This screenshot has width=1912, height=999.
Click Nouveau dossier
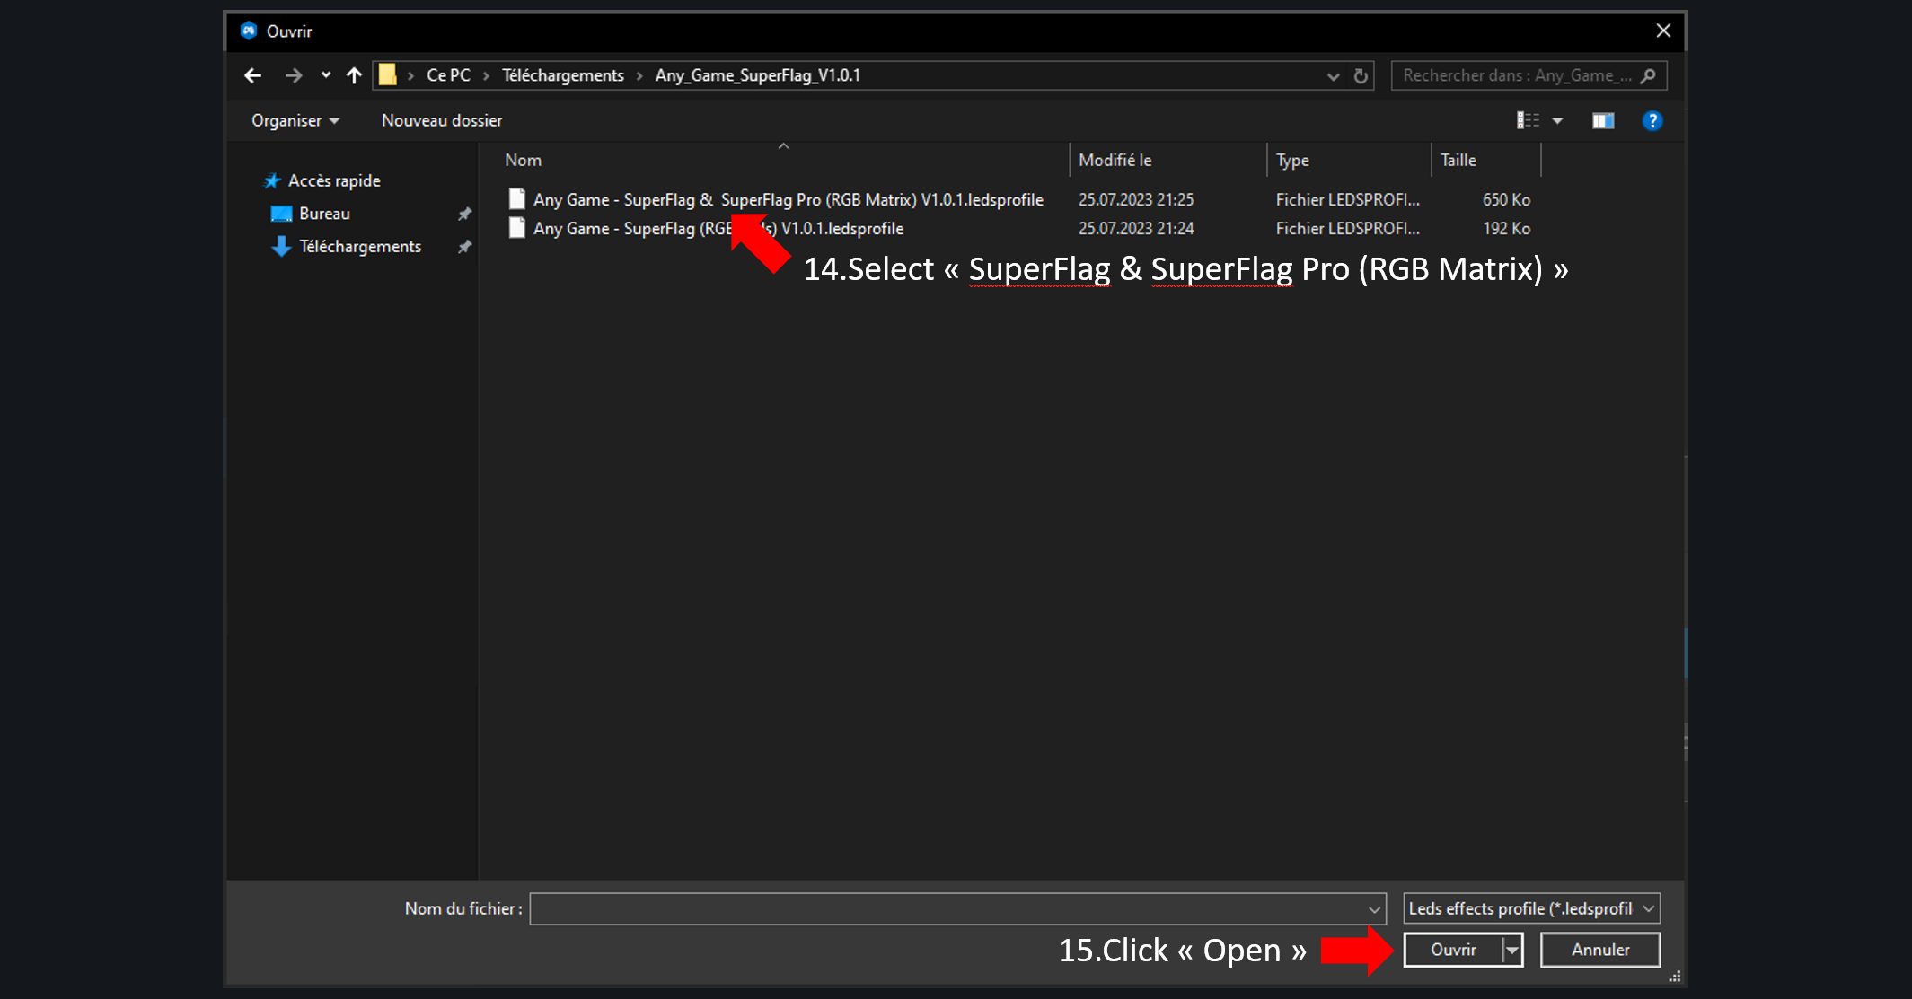click(x=441, y=120)
